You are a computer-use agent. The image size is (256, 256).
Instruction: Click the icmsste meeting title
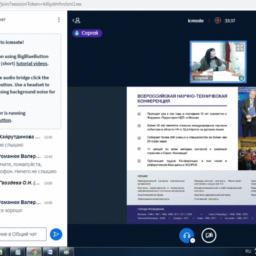[x=196, y=20]
